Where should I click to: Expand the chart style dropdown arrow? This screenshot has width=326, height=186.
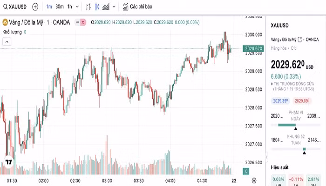pyautogui.click(x=114, y=7)
